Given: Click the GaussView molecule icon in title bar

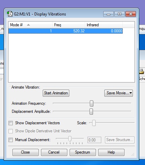Looking at the screenshot, I should (x=10, y=14).
